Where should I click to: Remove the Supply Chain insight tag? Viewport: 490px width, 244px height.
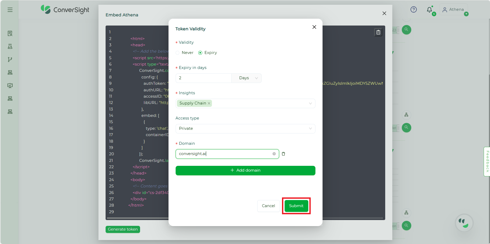[209, 103]
